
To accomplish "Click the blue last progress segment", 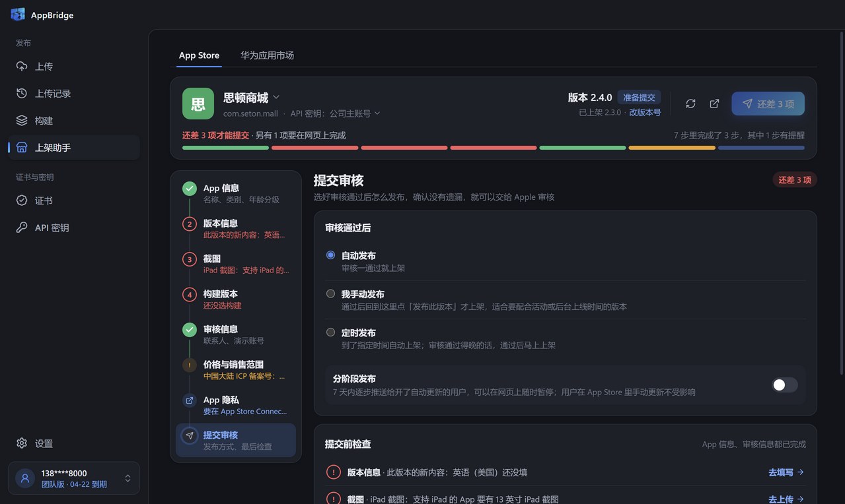I will pos(761,148).
